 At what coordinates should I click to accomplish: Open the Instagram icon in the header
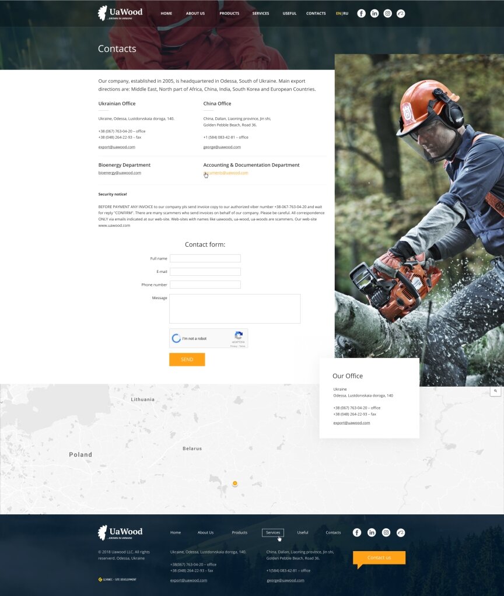388,13
